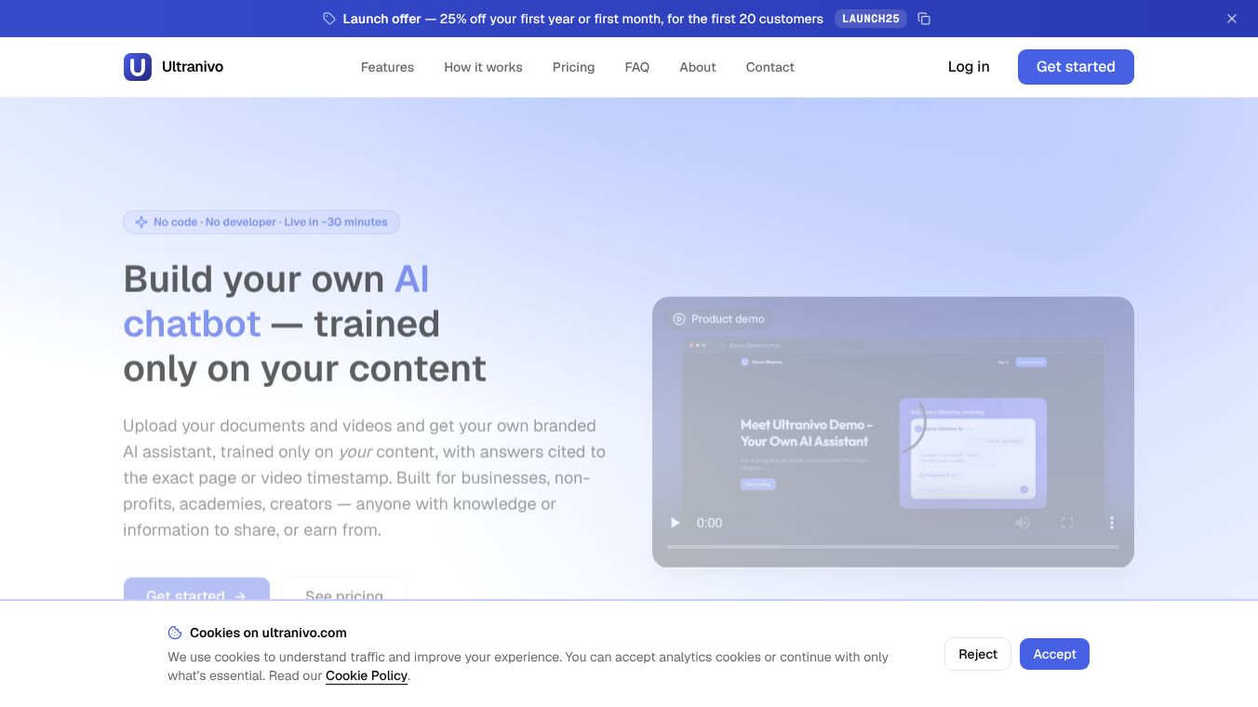Open the video more options menu
Screen dimensions: 1258x707
point(1111,523)
